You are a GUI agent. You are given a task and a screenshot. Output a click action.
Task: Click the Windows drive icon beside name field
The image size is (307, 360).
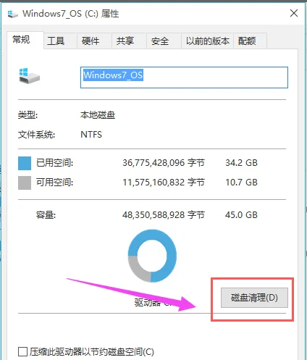click(x=29, y=76)
